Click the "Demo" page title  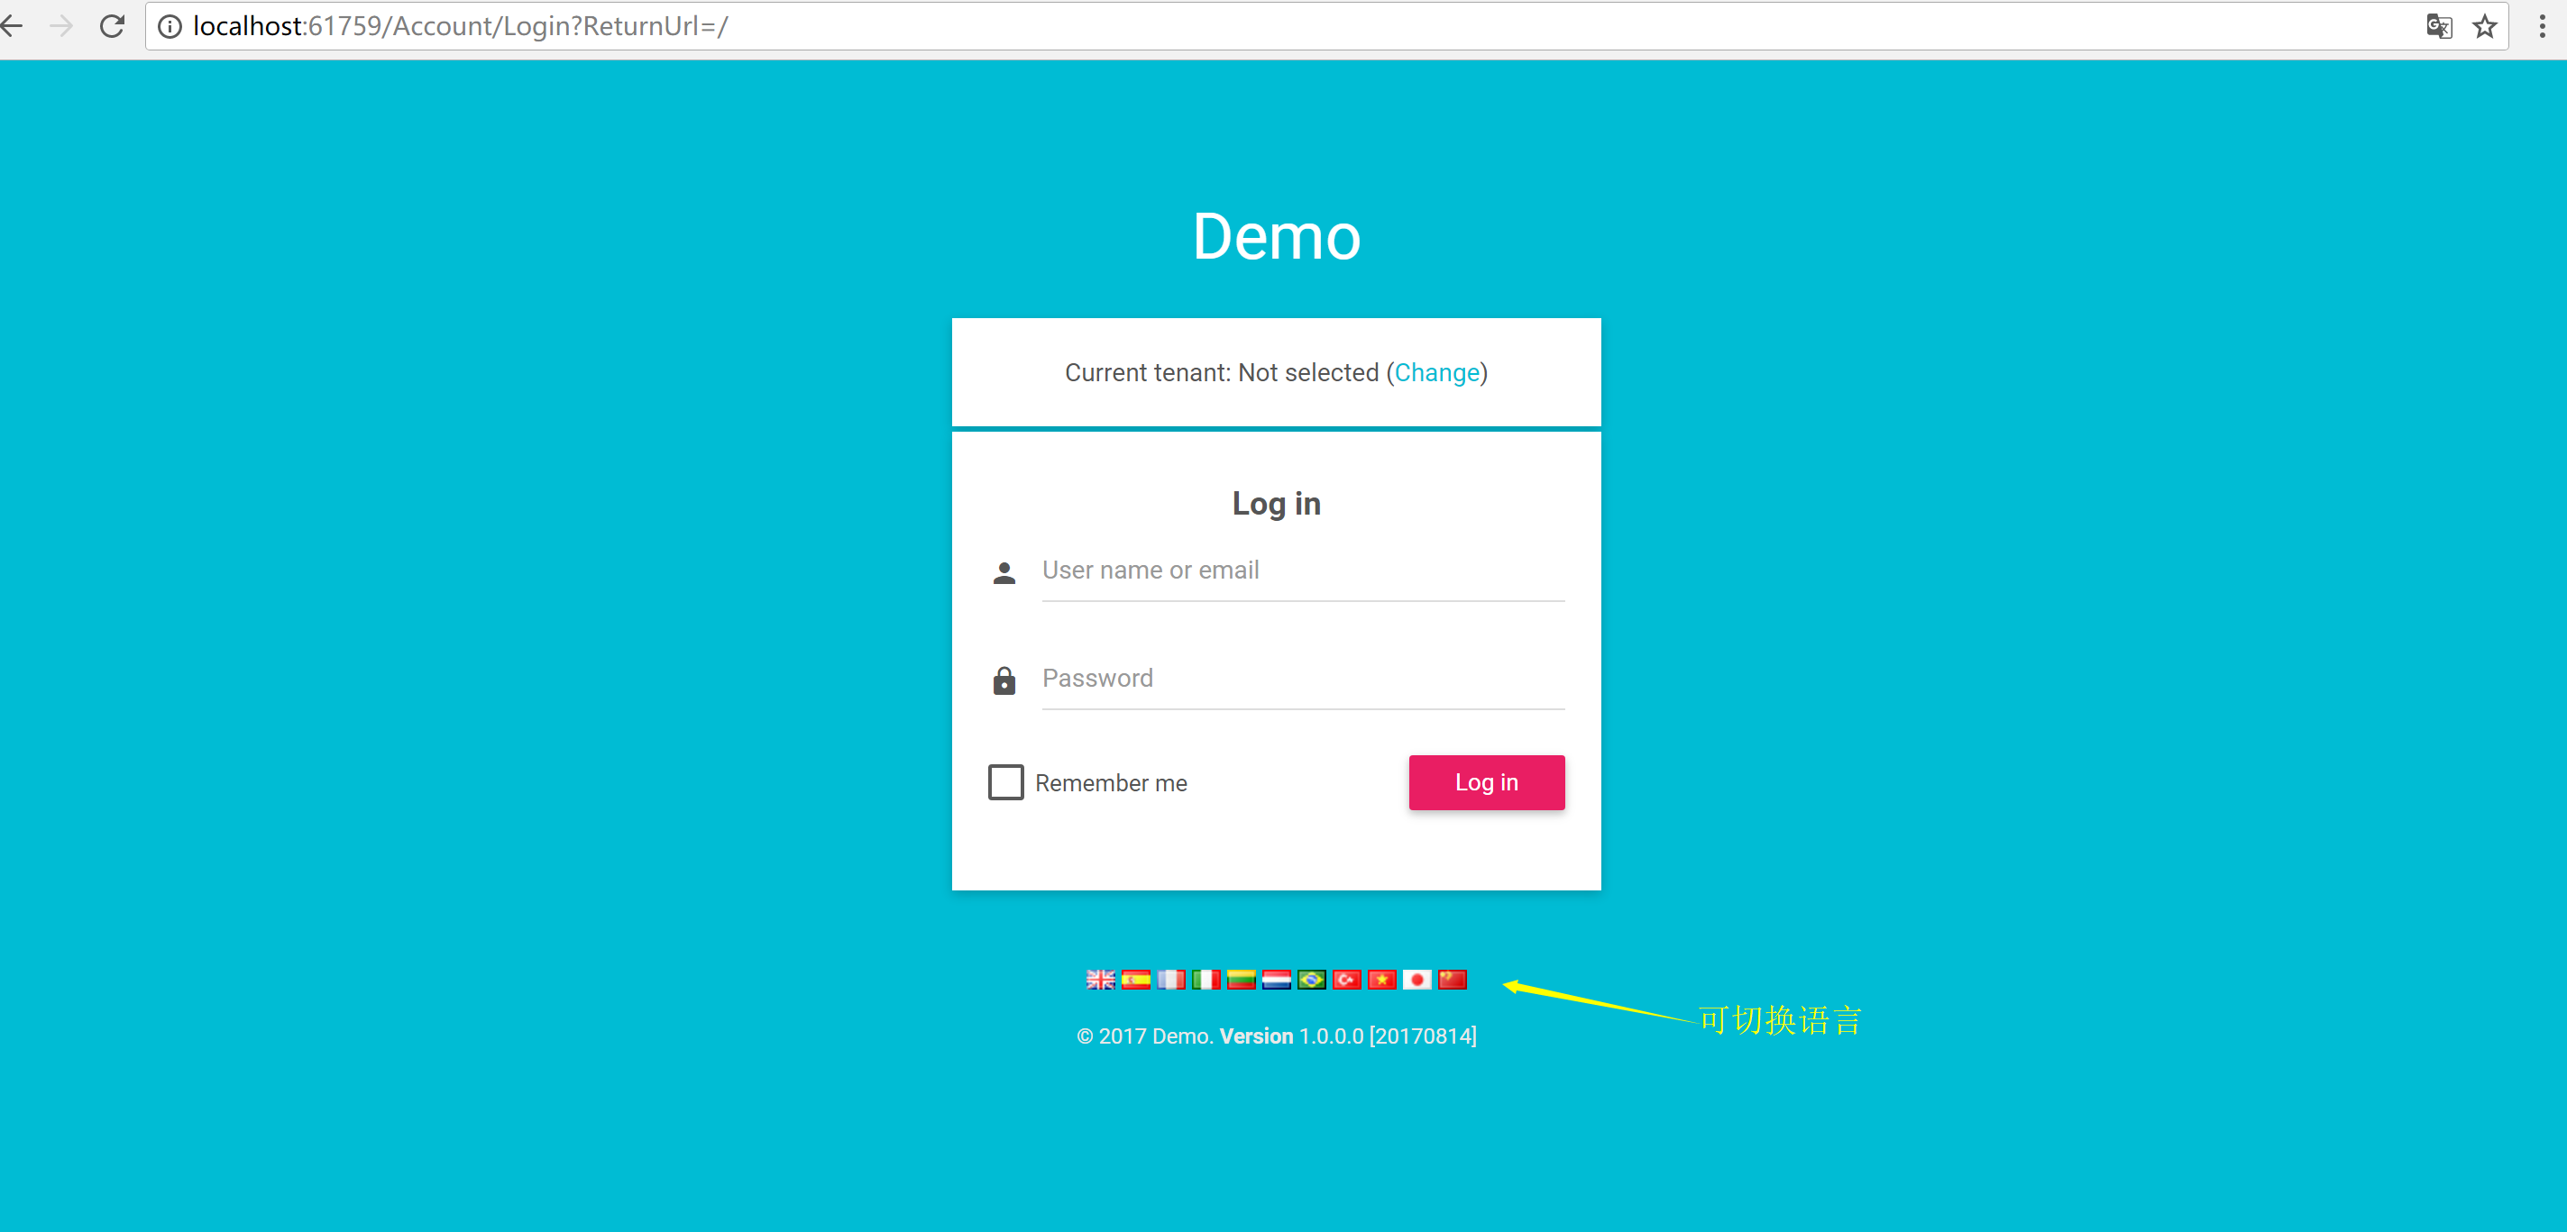click(x=1277, y=236)
